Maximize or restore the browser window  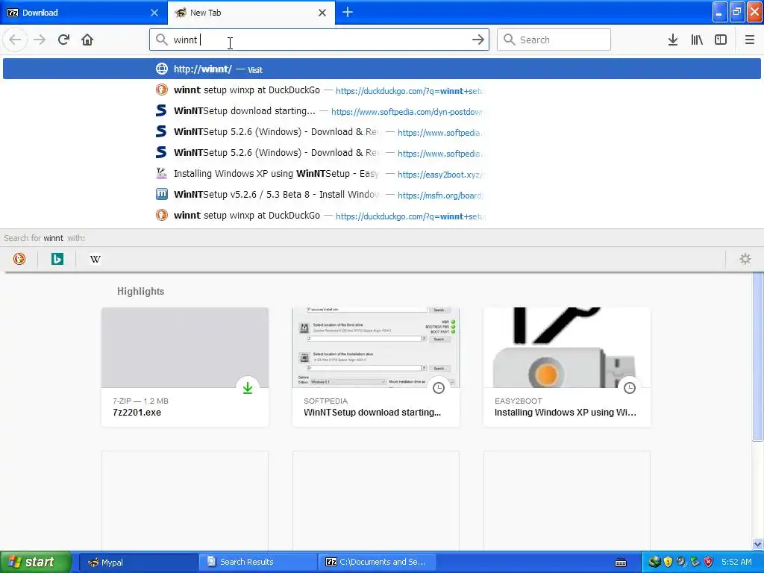coord(737,12)
